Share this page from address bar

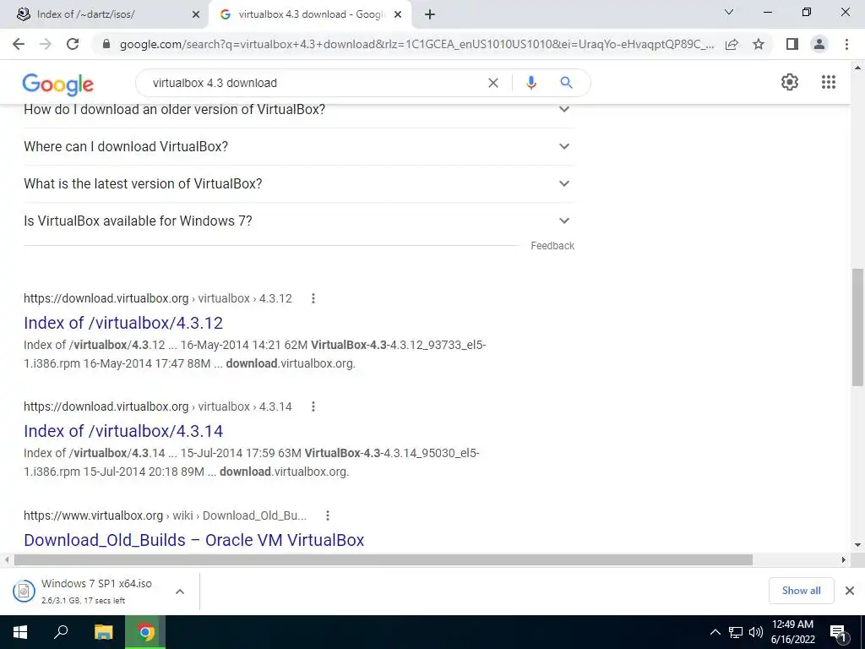point(732,44)
